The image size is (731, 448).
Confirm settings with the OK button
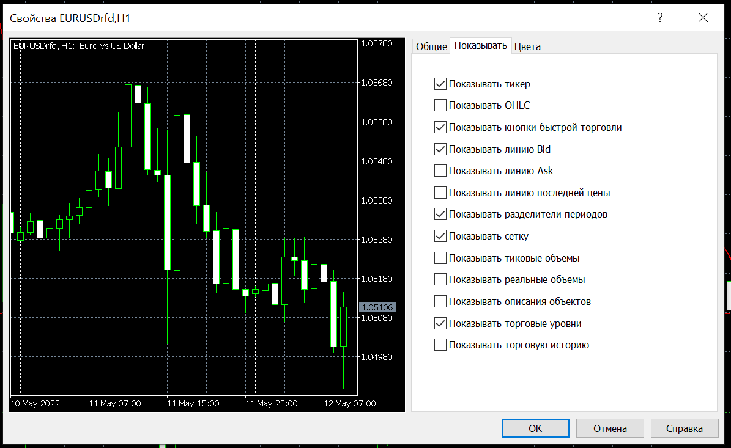click(x=535, y=428)
